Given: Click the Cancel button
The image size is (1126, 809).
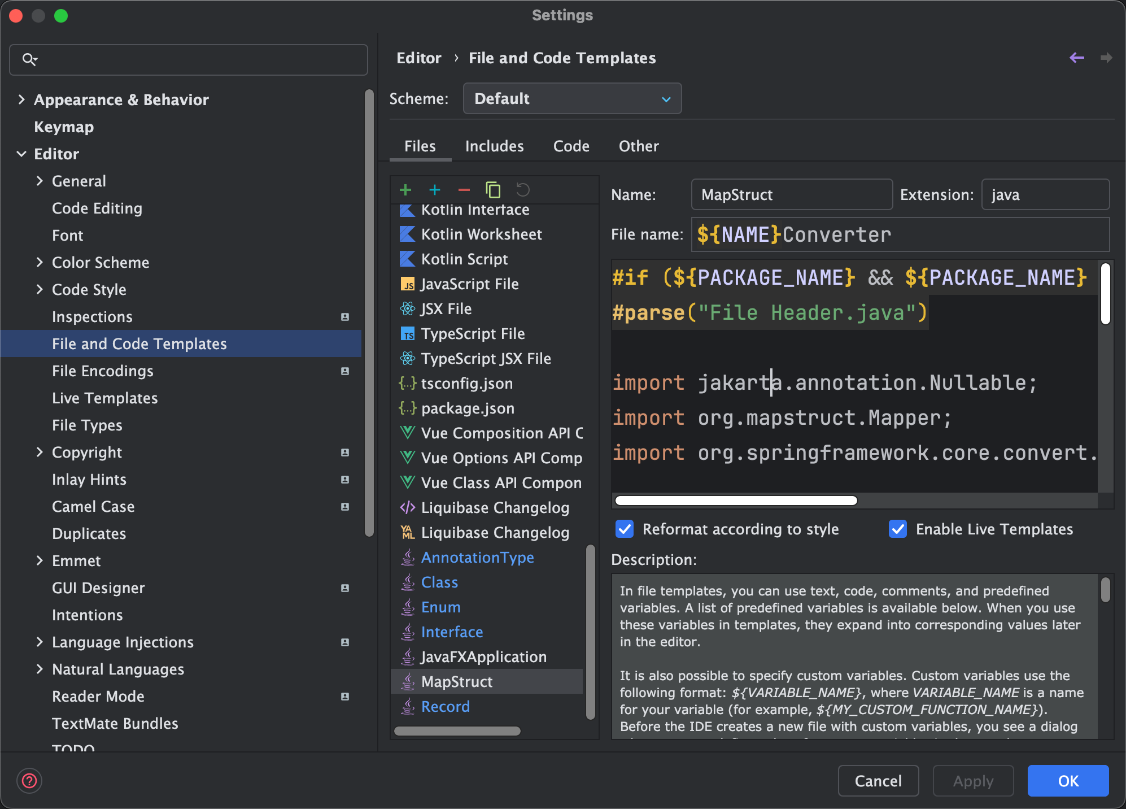Looking at the screenshot, I should tap(878, 781).
